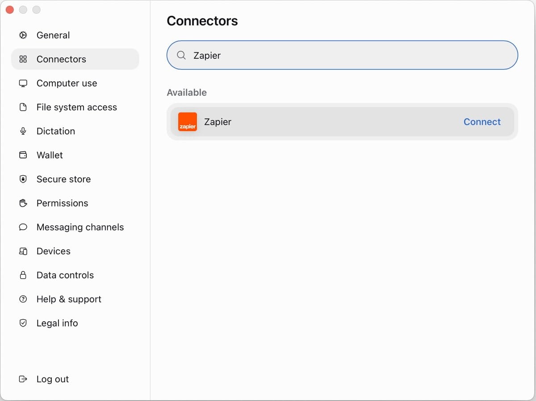536x401 pixels.
Task: Click the Help & support question icon
Action: tap(23, 299)
